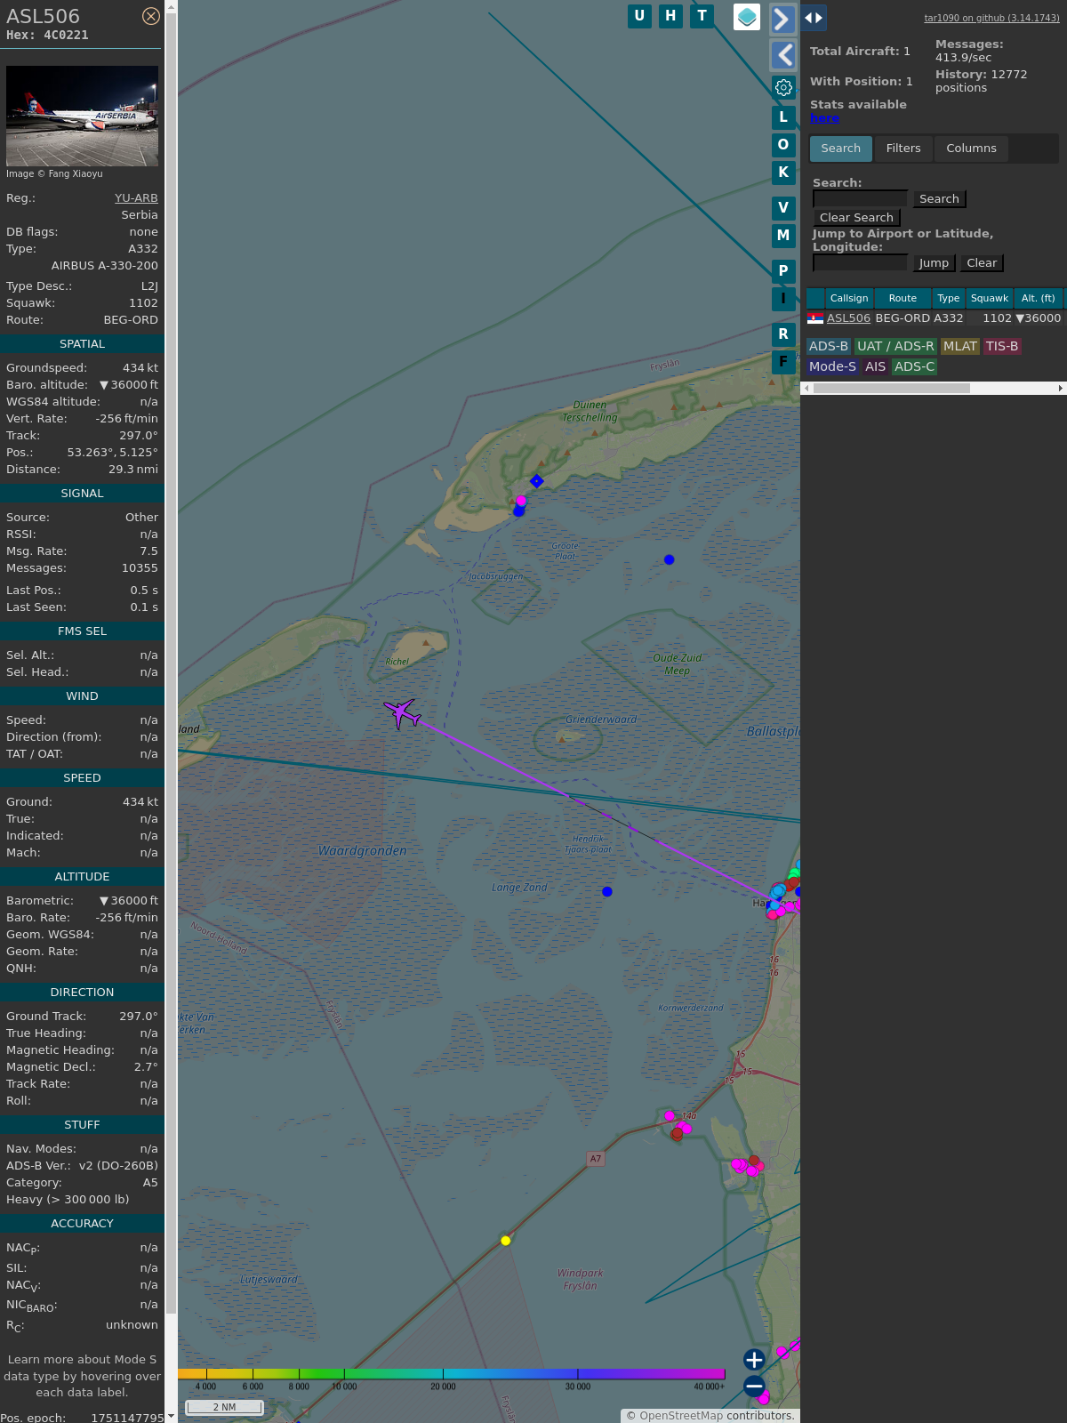
Task: Select the purple airplane icon on map
Action: tap(403, 712)
